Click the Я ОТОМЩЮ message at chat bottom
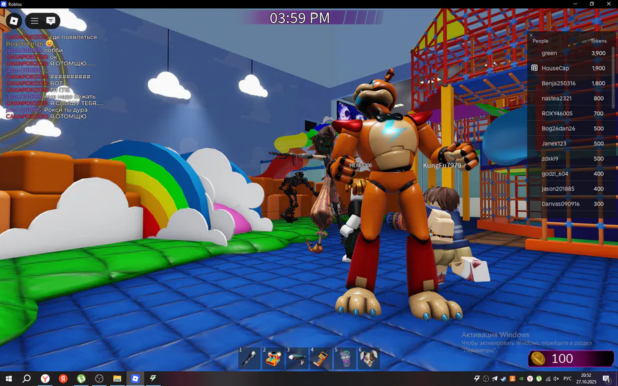The height and width of the screenshot is (386, 618). (68, 117)
